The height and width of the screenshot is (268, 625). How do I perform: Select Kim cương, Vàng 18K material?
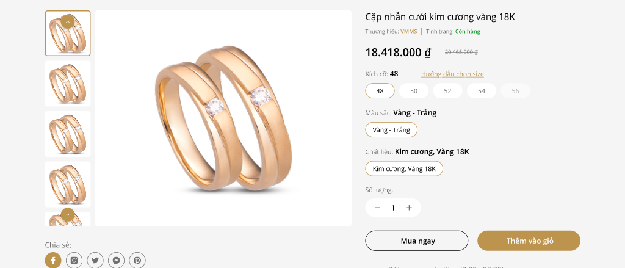(404, 168)
